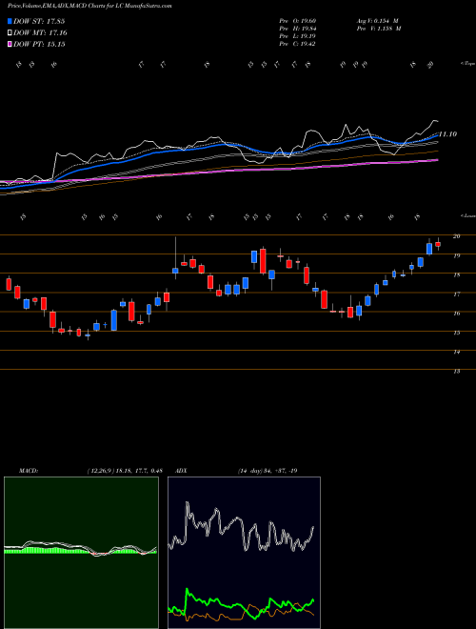The height and width of the screenshot is (629, 476).
Task: Click the 'Pre H: 19.84' value
Action: pos(298,29)
